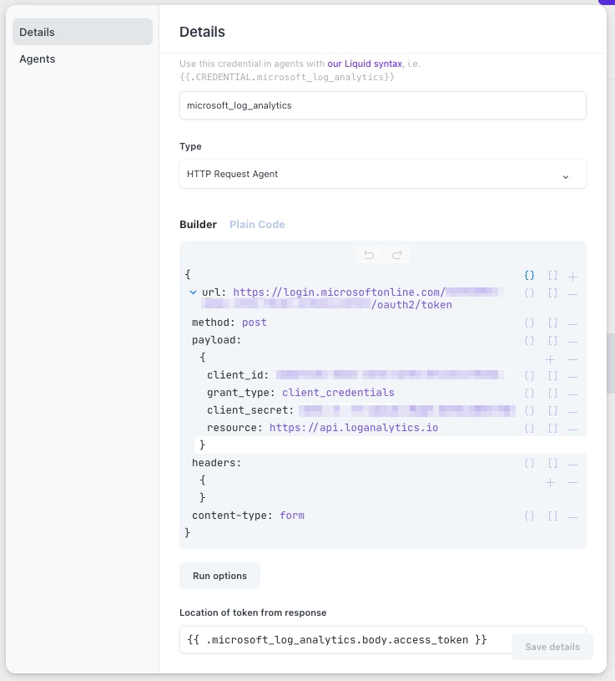Click the Run options button
The width and height of the screenshot is (615, 681).
219,576
